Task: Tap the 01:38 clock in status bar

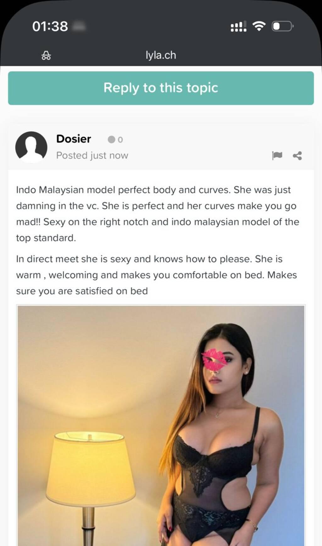Action: click(x=50, y=26)
